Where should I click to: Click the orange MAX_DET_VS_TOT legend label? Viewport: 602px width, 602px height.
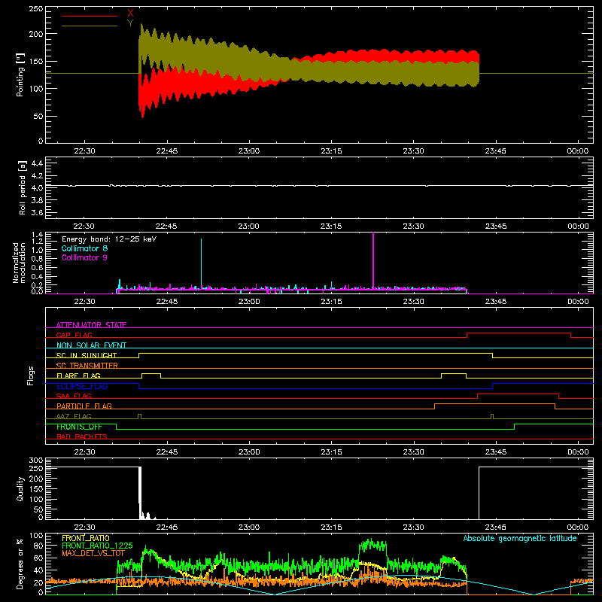coord(93,553)
